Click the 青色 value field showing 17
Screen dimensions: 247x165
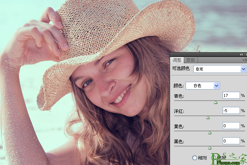click(231, 95)
